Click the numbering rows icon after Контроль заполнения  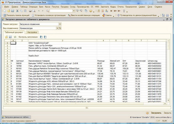point(41,37)
